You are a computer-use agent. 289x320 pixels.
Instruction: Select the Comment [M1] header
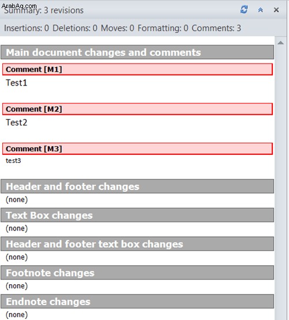[x=137, y=69]
